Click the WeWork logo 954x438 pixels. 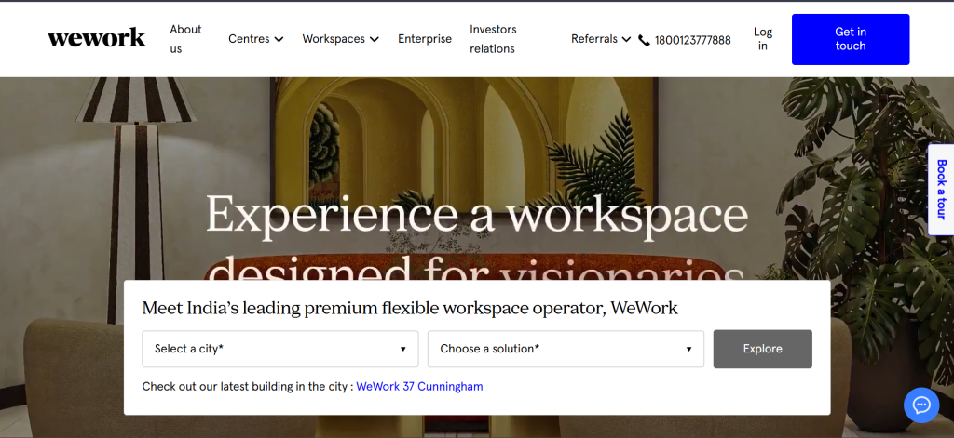pos(97,38)
